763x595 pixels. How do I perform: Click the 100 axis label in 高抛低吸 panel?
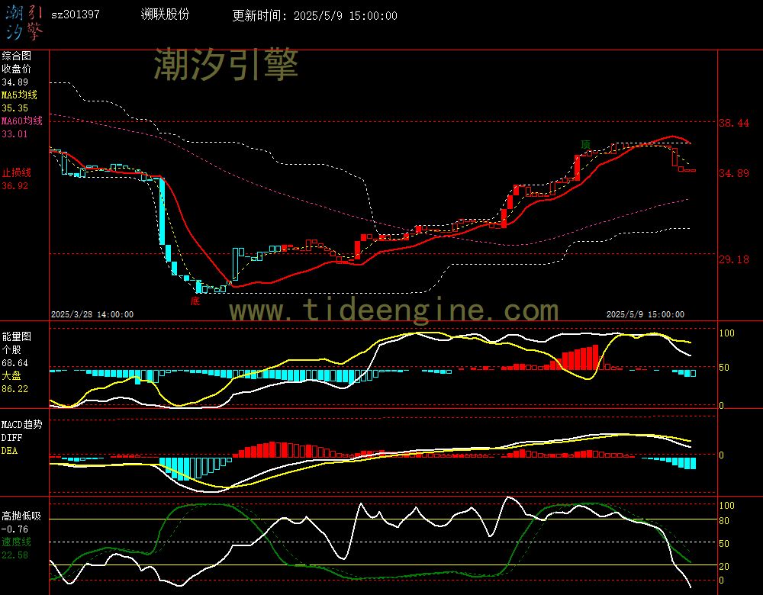[726, 506]
